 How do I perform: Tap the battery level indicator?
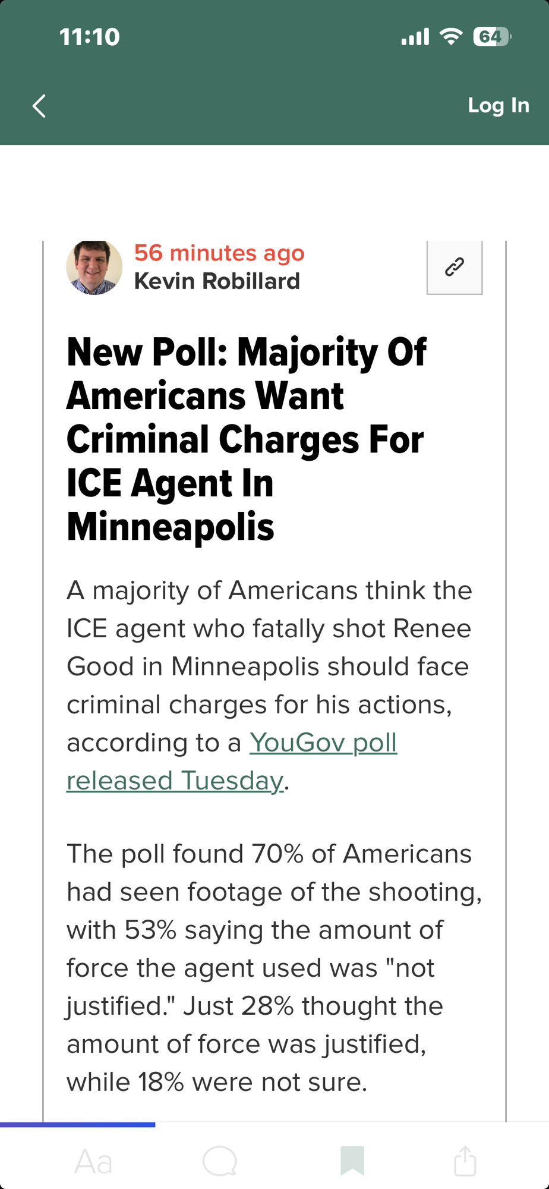coord(492,37)
